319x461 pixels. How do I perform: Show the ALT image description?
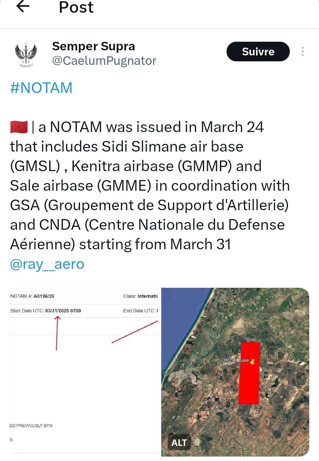click(179, 442)
